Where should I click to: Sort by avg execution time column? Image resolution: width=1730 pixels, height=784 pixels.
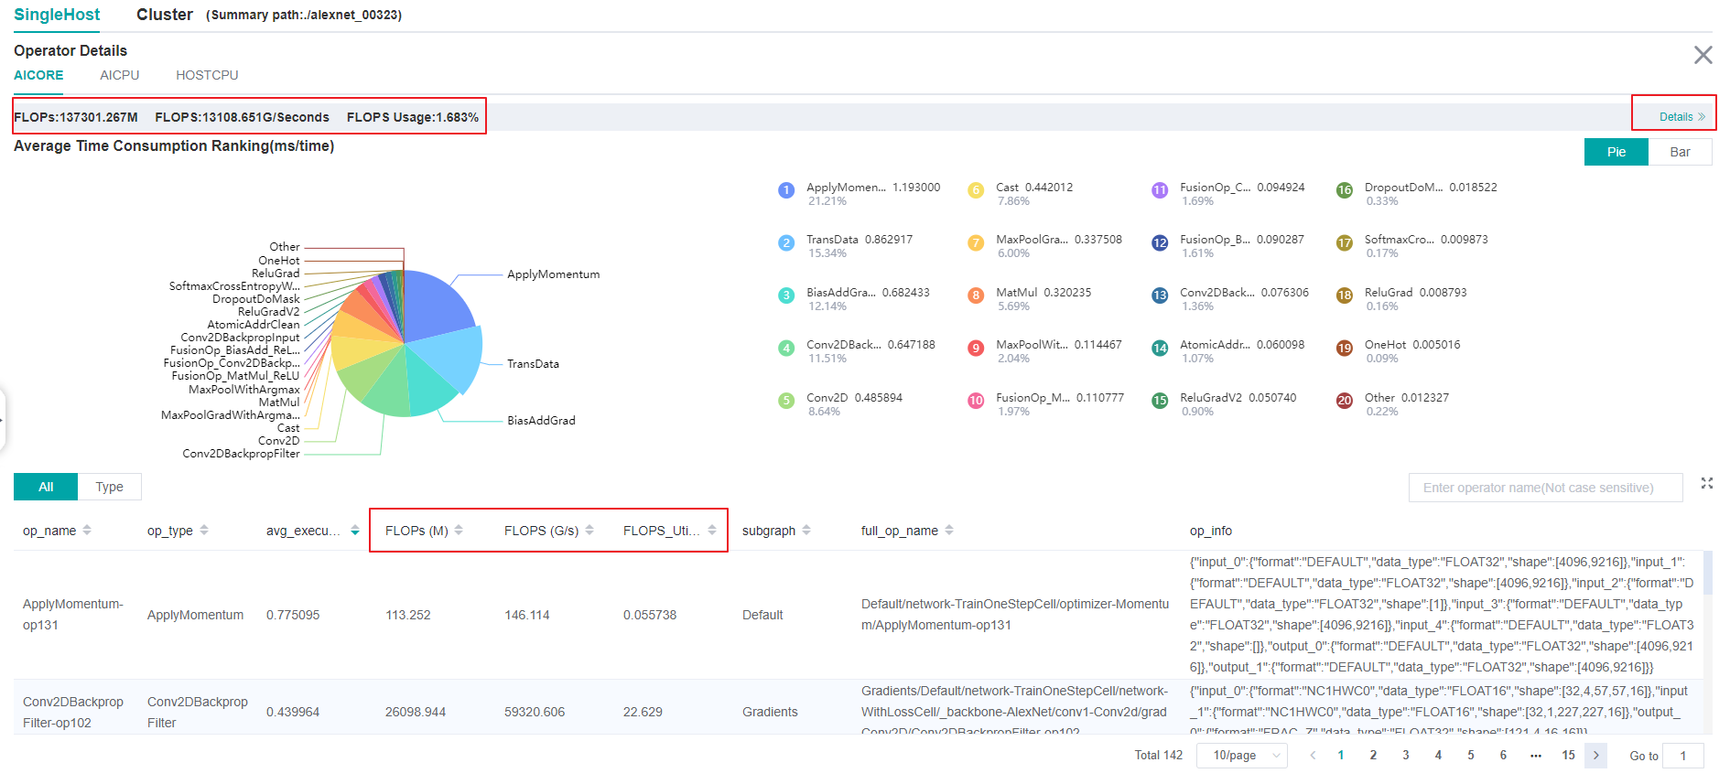click(354, 531)
